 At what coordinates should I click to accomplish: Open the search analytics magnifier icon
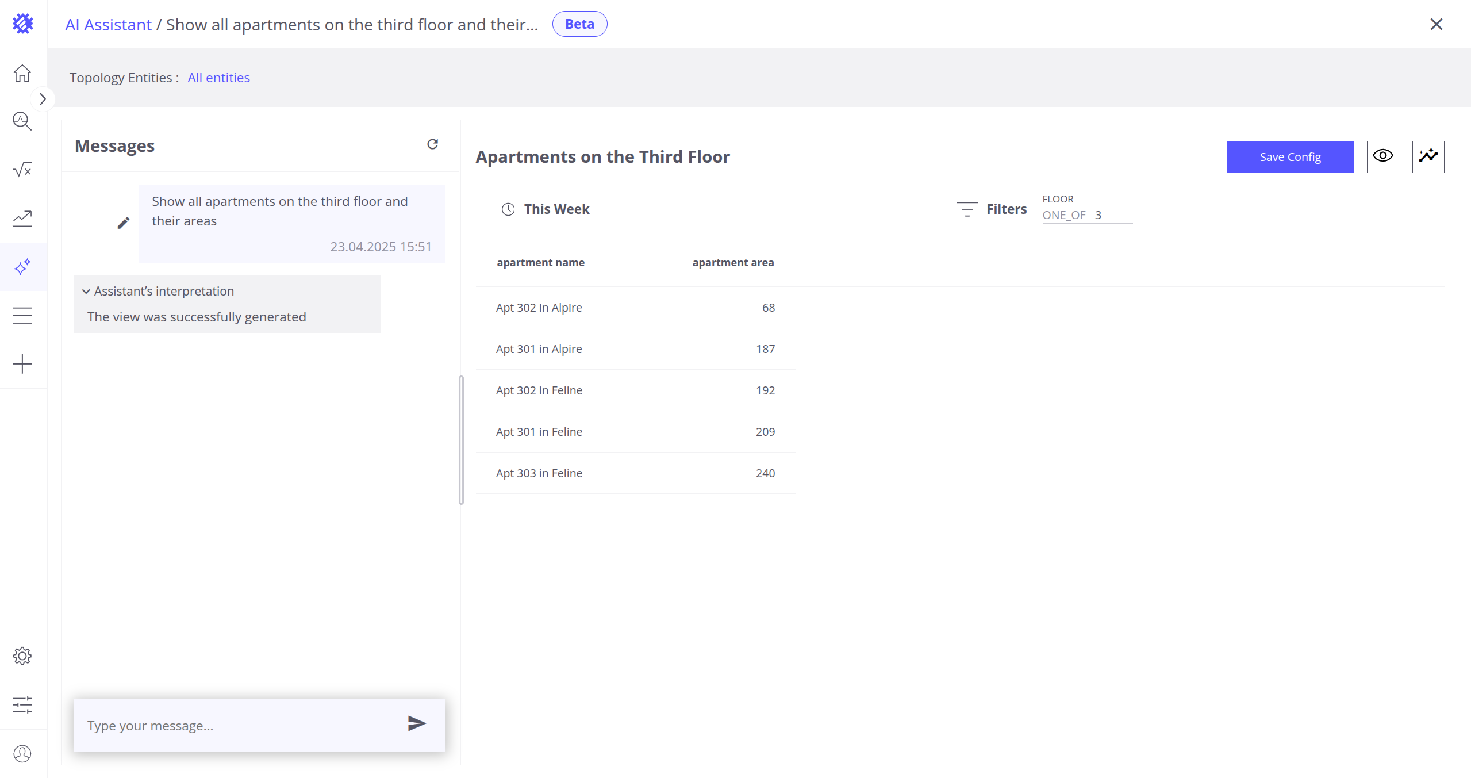click(22, 121)
